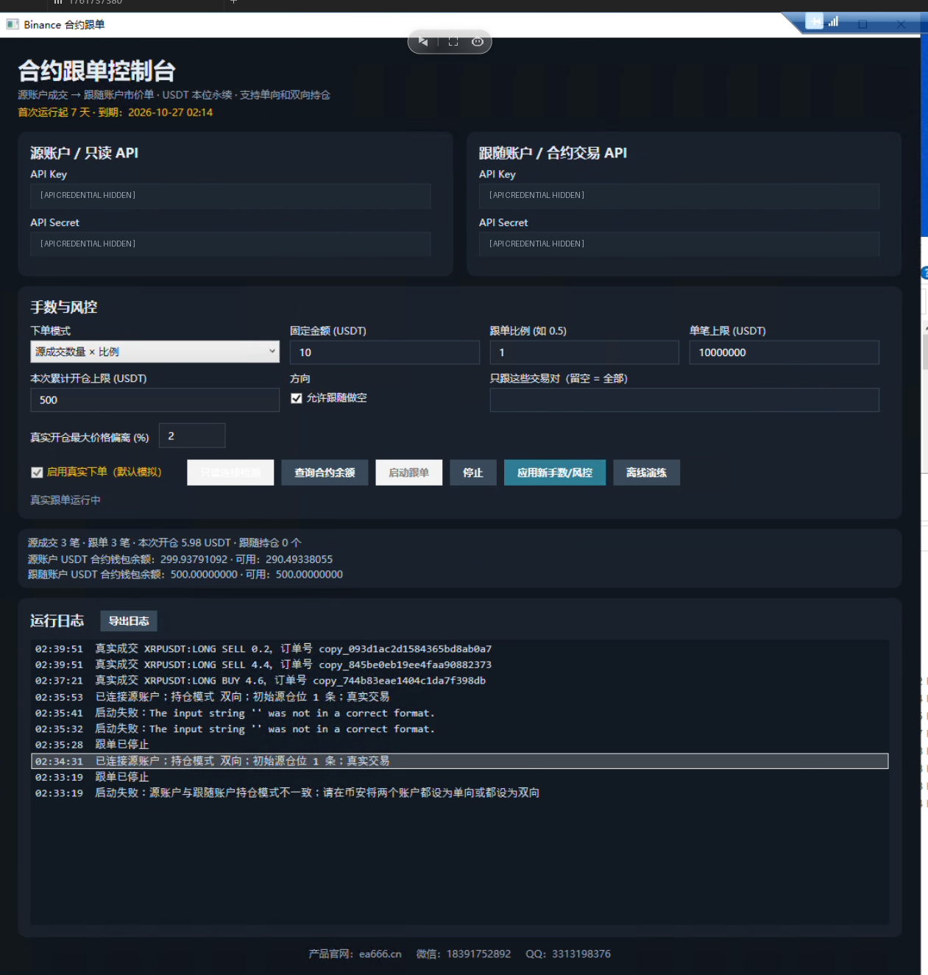Image resolution: width=928 pixels, height=975 pixels.
Task: Click the 只读连接检测 button
Action: (x=230, y=472)
